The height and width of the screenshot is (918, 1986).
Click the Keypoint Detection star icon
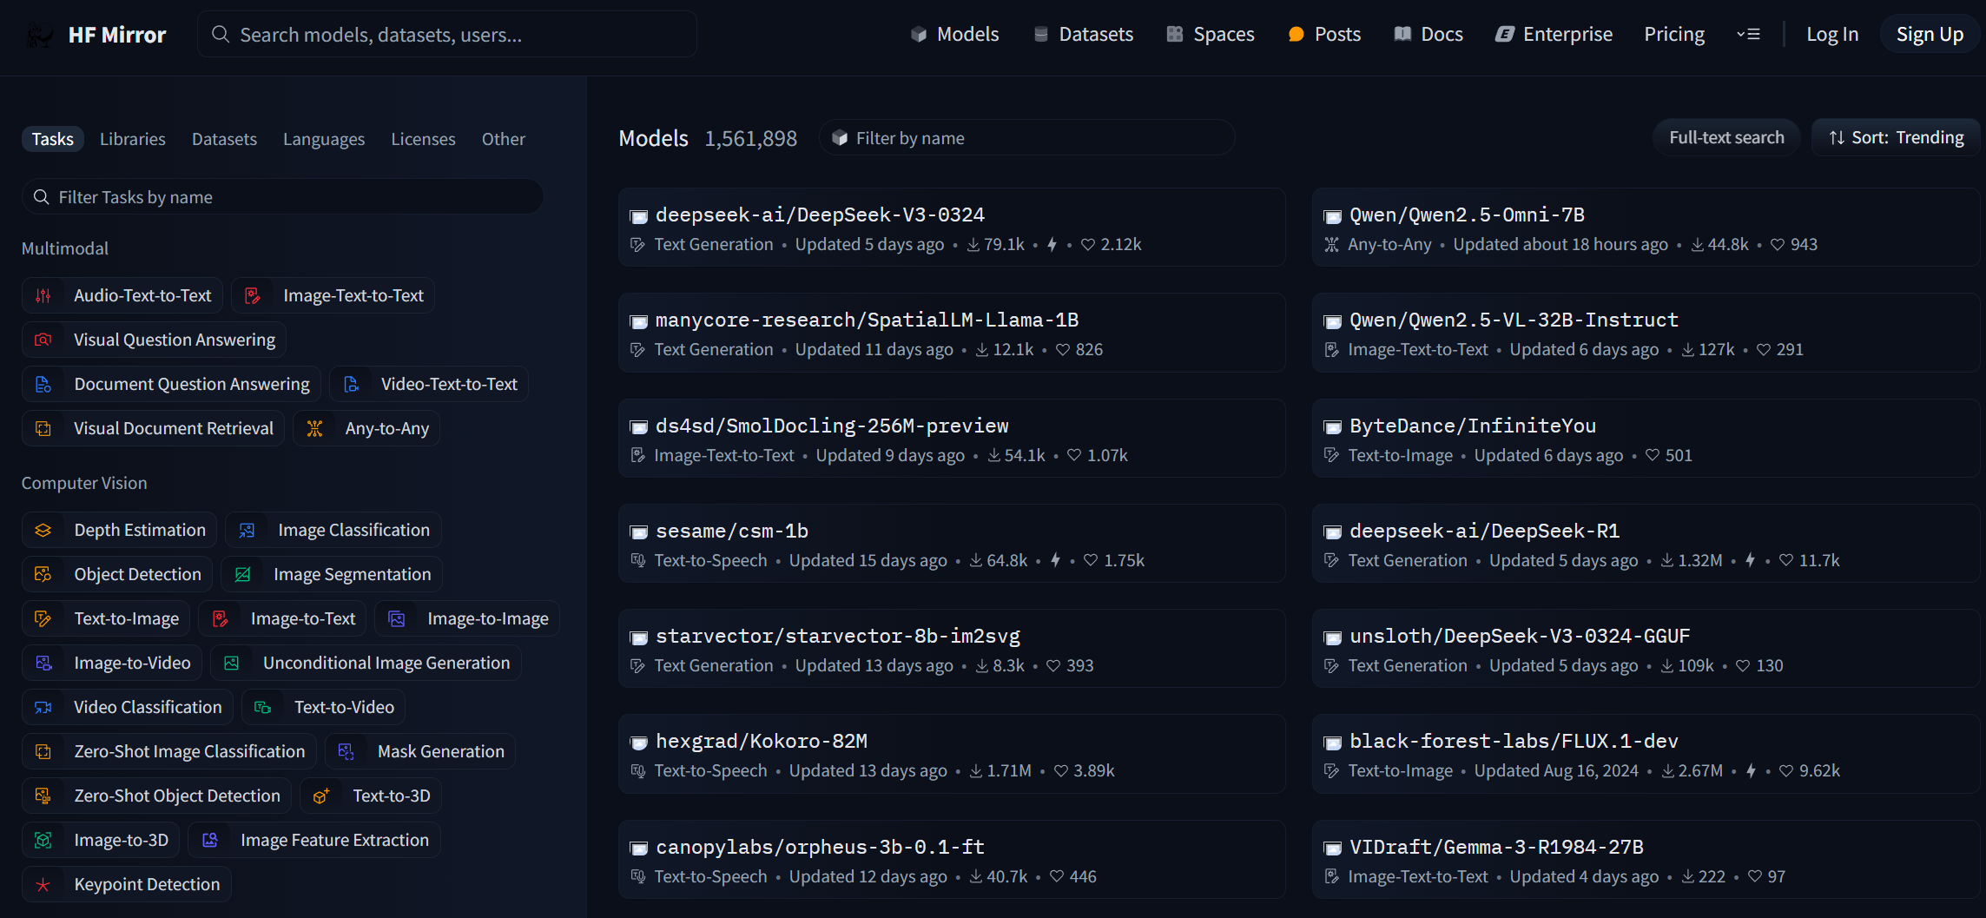point(43,885)
